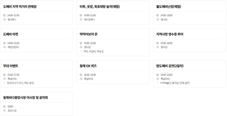Click 동쪽바다중앙시장 야시장 및 음악회 title

click(26, 98)
